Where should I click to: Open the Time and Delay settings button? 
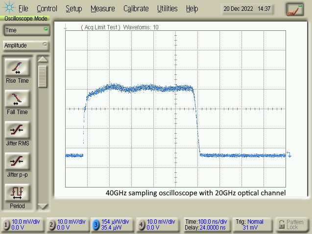pos(205,224)
